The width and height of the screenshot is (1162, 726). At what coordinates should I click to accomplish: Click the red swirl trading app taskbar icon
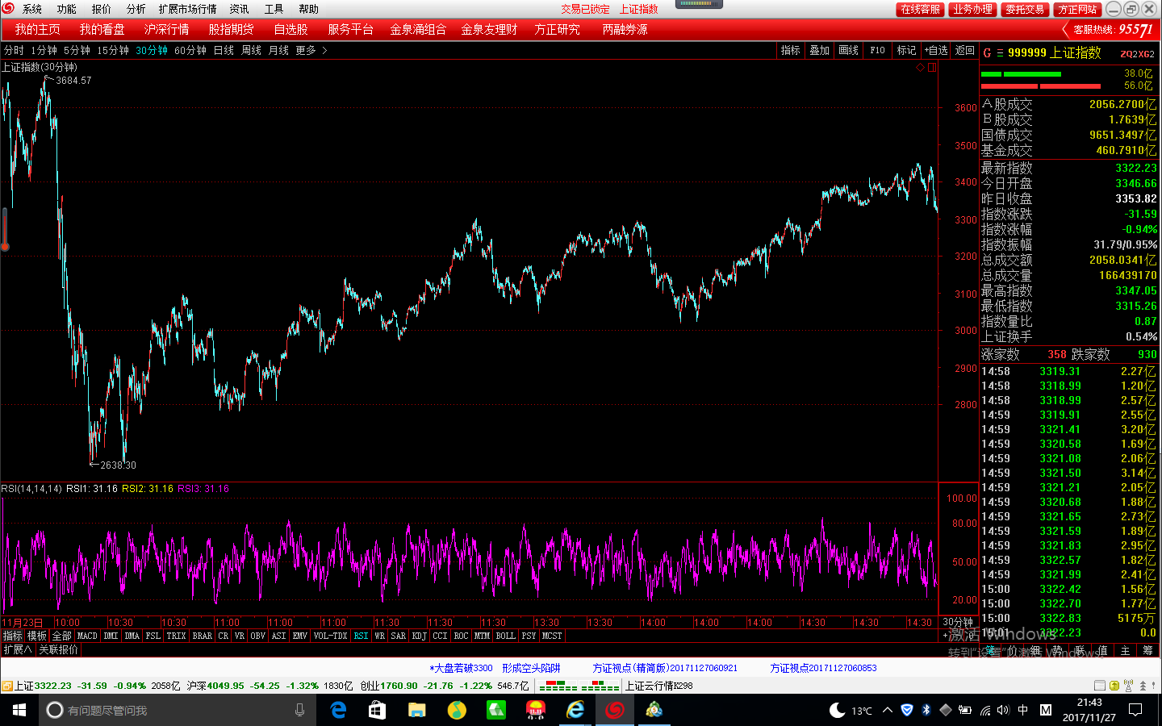[x=615, y=710]
